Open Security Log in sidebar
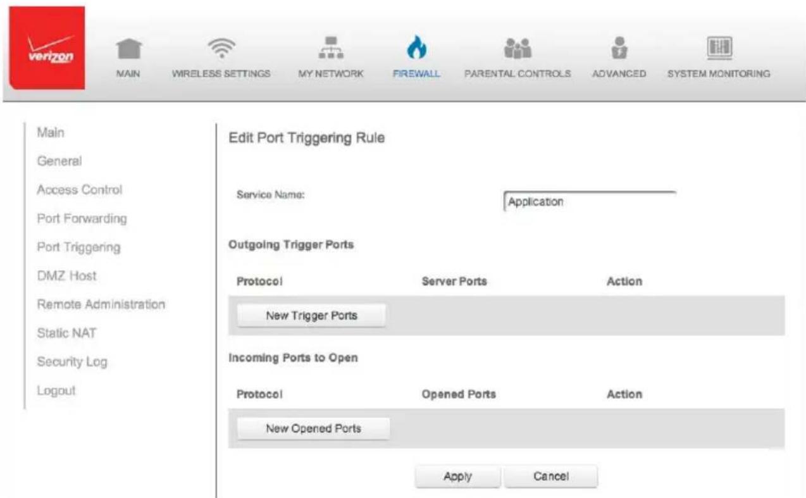806x498 pixels. [72, 362]
